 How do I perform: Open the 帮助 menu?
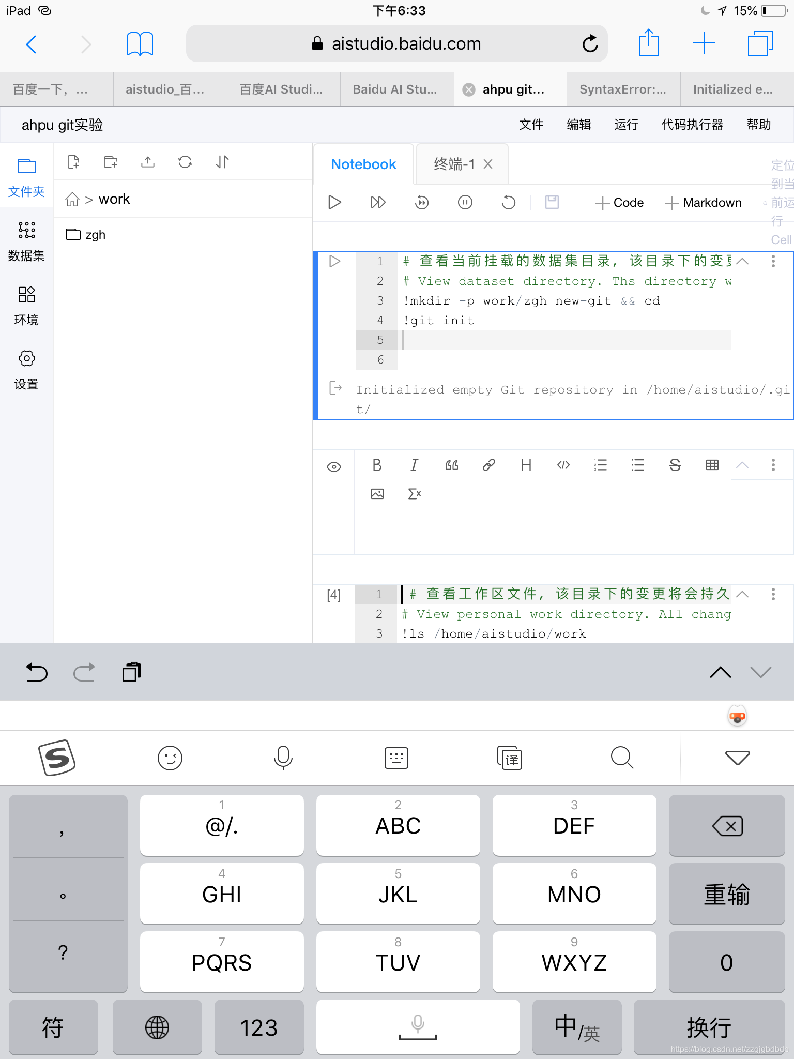tap(759, 125)
